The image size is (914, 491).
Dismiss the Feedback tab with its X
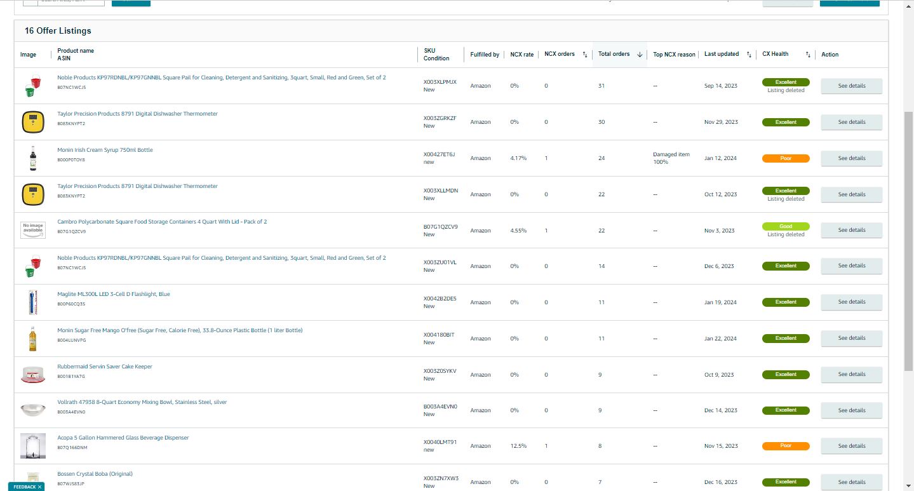tap(40, 487)
